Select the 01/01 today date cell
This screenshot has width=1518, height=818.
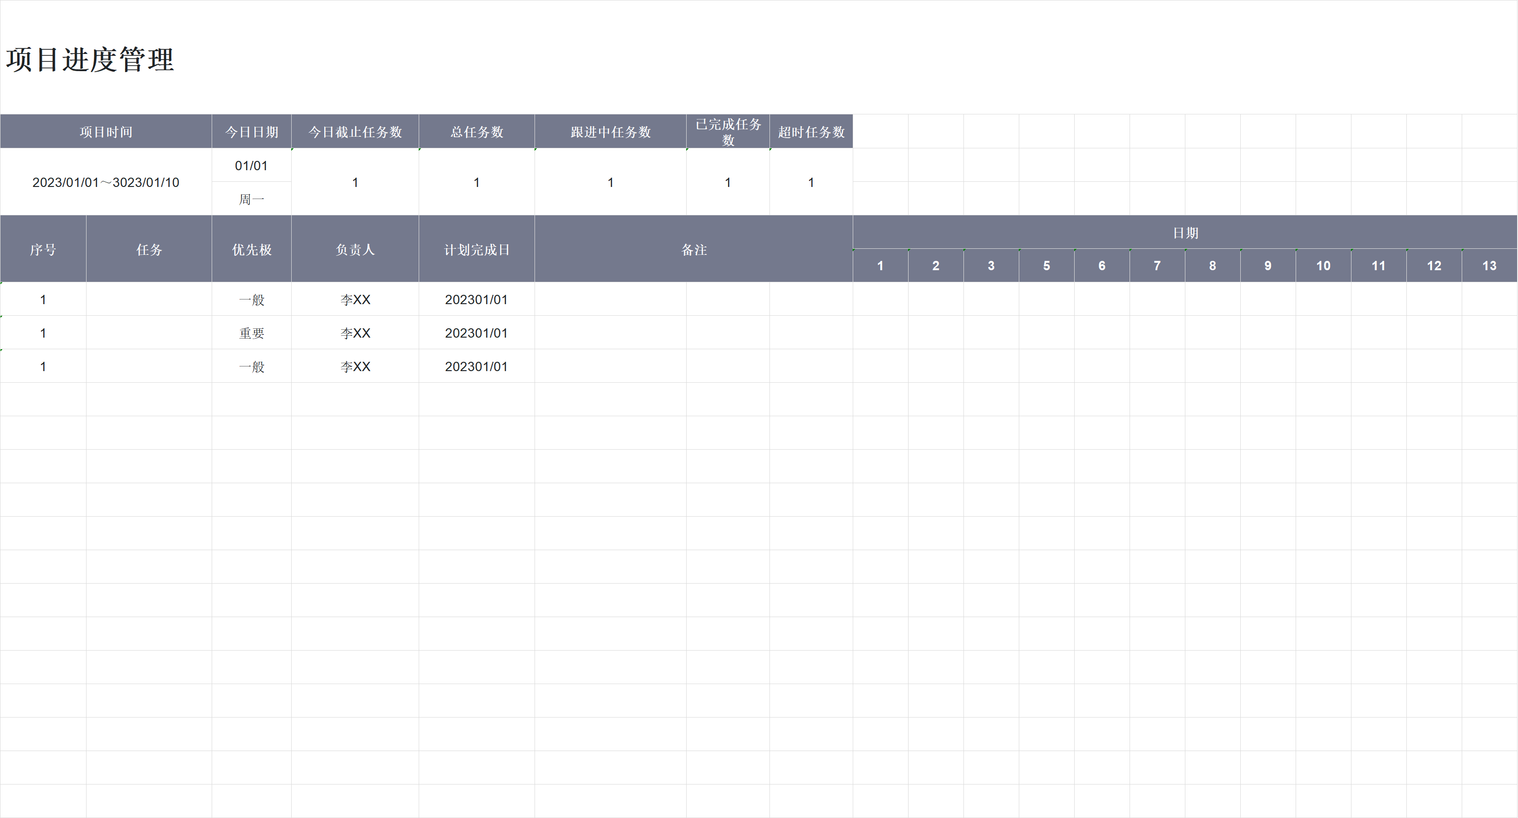(251, 166)
